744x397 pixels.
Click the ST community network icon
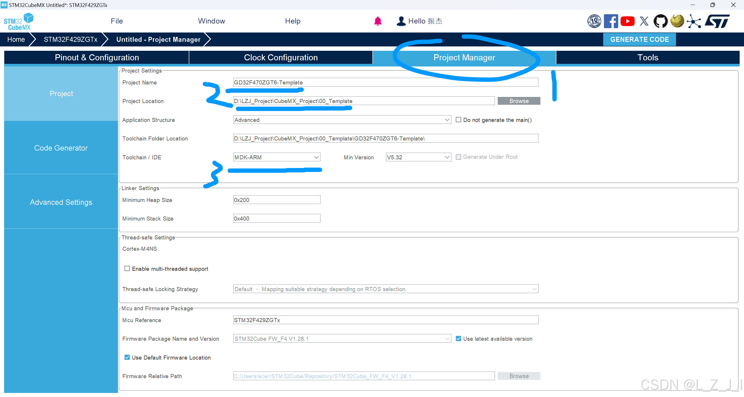694,21
